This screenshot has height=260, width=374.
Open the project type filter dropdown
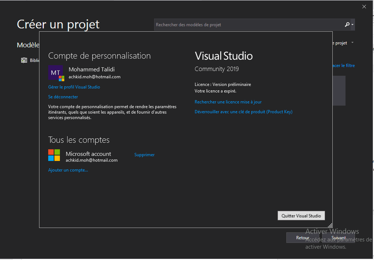tap(352, 43)
